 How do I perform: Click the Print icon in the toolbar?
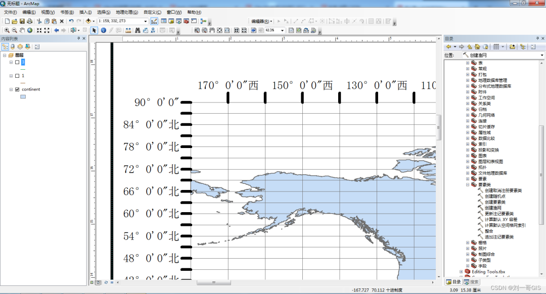(x=30, y=21)
